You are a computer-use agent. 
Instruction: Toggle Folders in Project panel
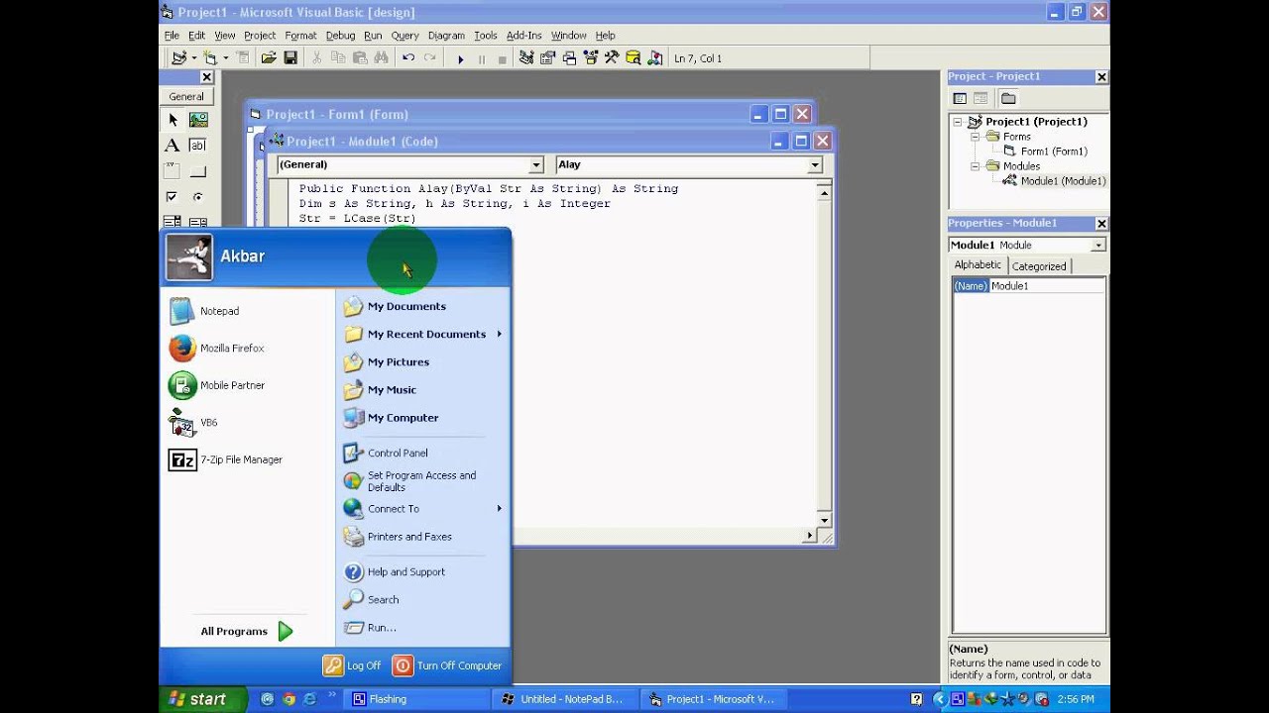[1008, 98]
